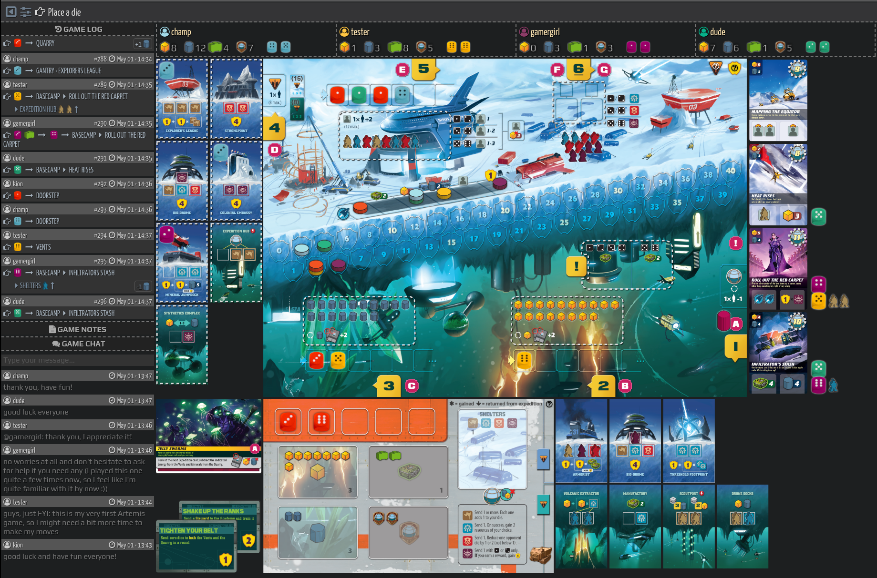Click the yellow square exclamation marker near Doorstep
The width and height of the screenshot is (877, 578).
click(x=576, y=266)
